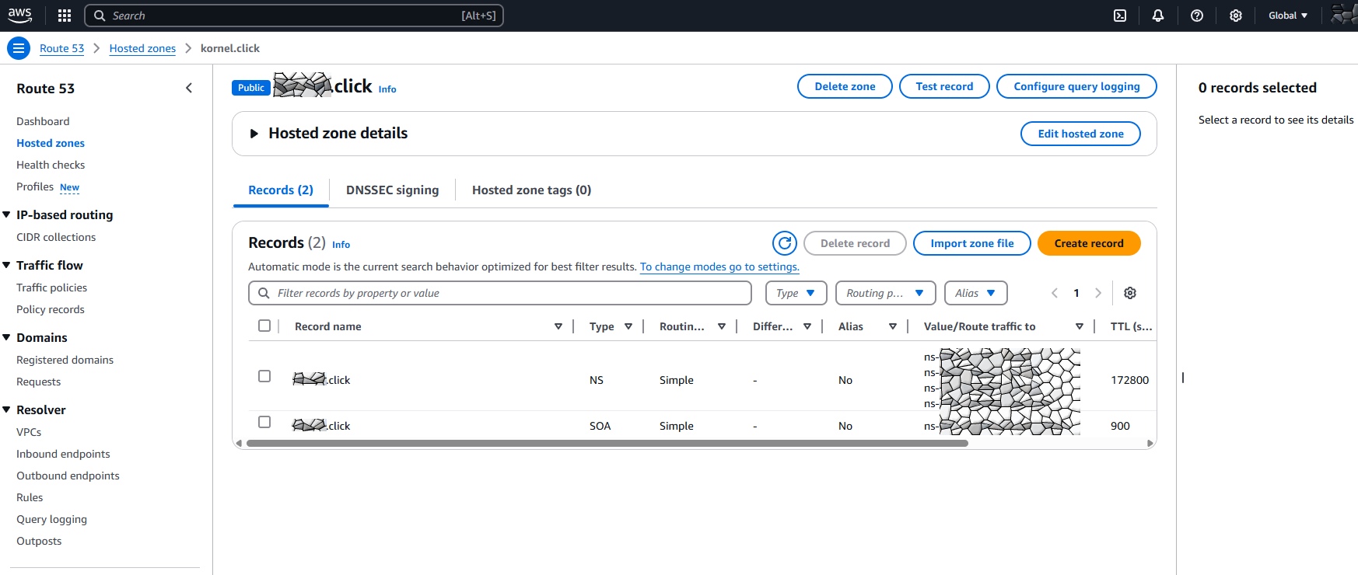Image resolution: width=1358 pixels, height=575 pixels.
Task: Focus the filter records search field
Action: pos(500,293)
